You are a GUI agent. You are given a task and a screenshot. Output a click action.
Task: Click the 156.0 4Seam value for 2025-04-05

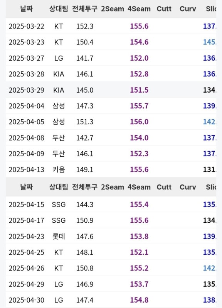tap(139, 122)
